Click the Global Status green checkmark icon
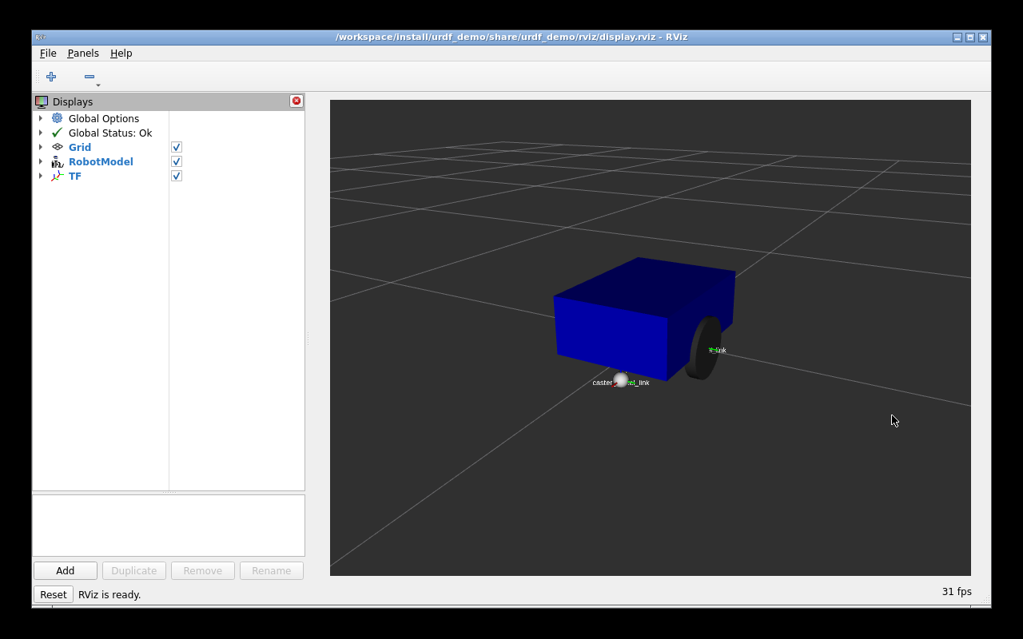Image resolution: width=1023 pixels, height=639 pixels. click(58, 133)
